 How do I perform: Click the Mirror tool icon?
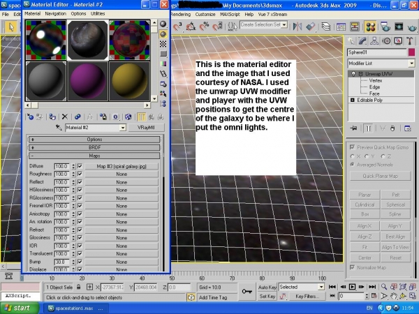point(297,27)
